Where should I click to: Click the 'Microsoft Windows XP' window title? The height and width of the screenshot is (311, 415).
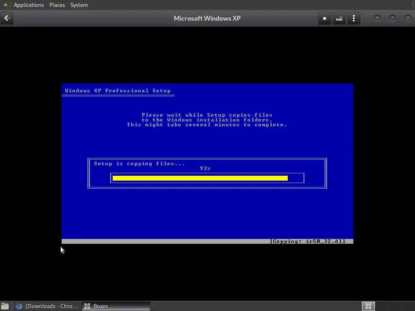pyautogui.click(x=207, y=18)
